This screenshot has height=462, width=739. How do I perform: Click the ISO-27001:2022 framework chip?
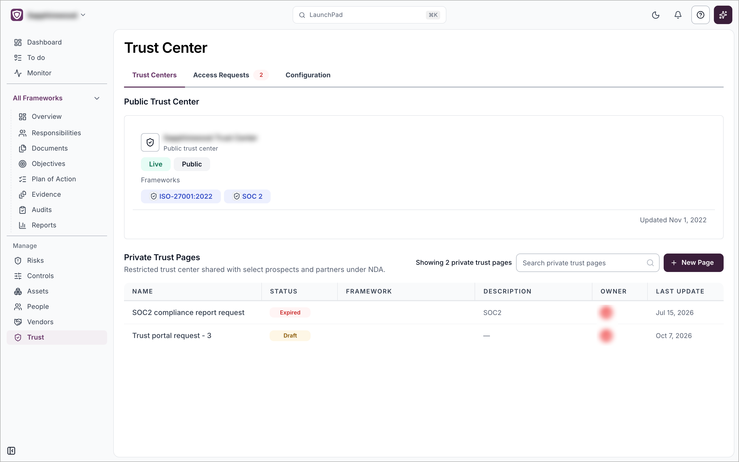click(x=181, y=196)
